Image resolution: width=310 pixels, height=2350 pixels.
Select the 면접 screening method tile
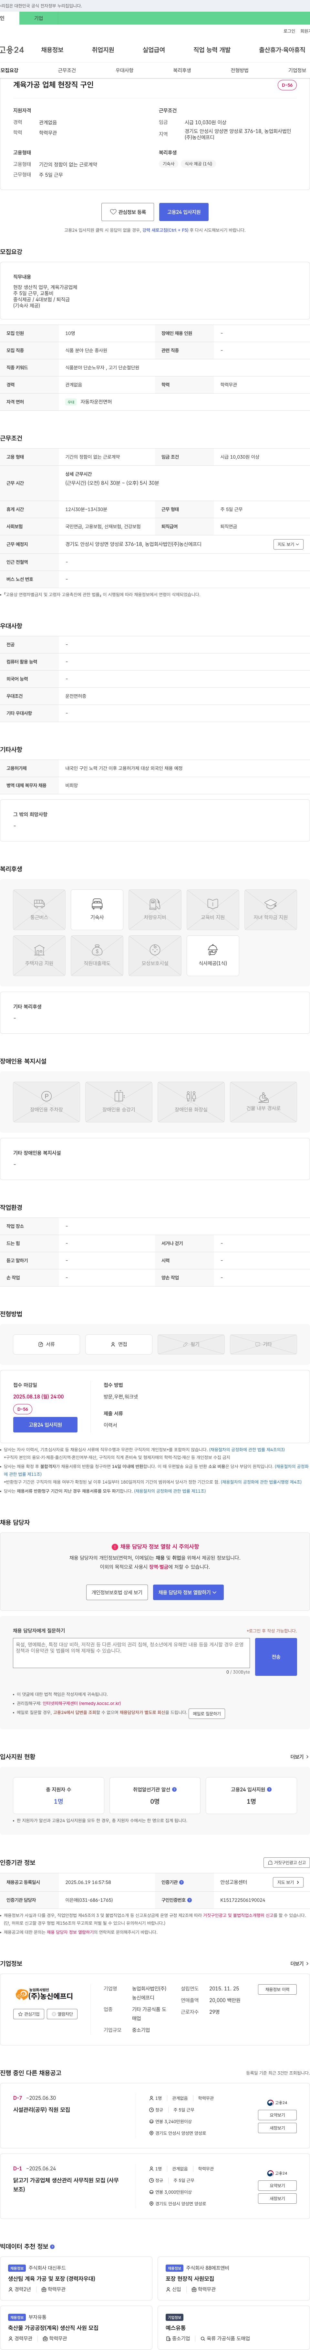click(119, 1345)
